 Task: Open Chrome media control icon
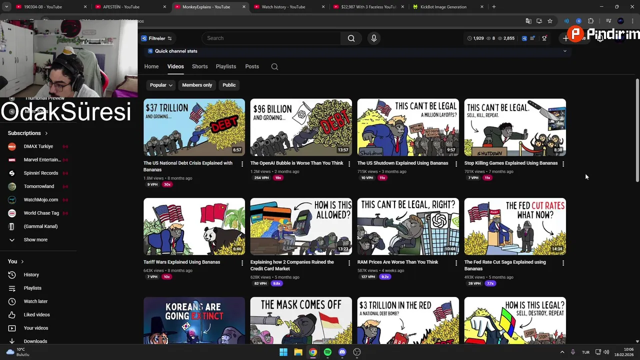(x=608, y=21)
